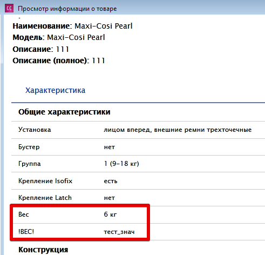
Task: Click the 'нет' value in Latch row
Action: (x=110, y=198)
